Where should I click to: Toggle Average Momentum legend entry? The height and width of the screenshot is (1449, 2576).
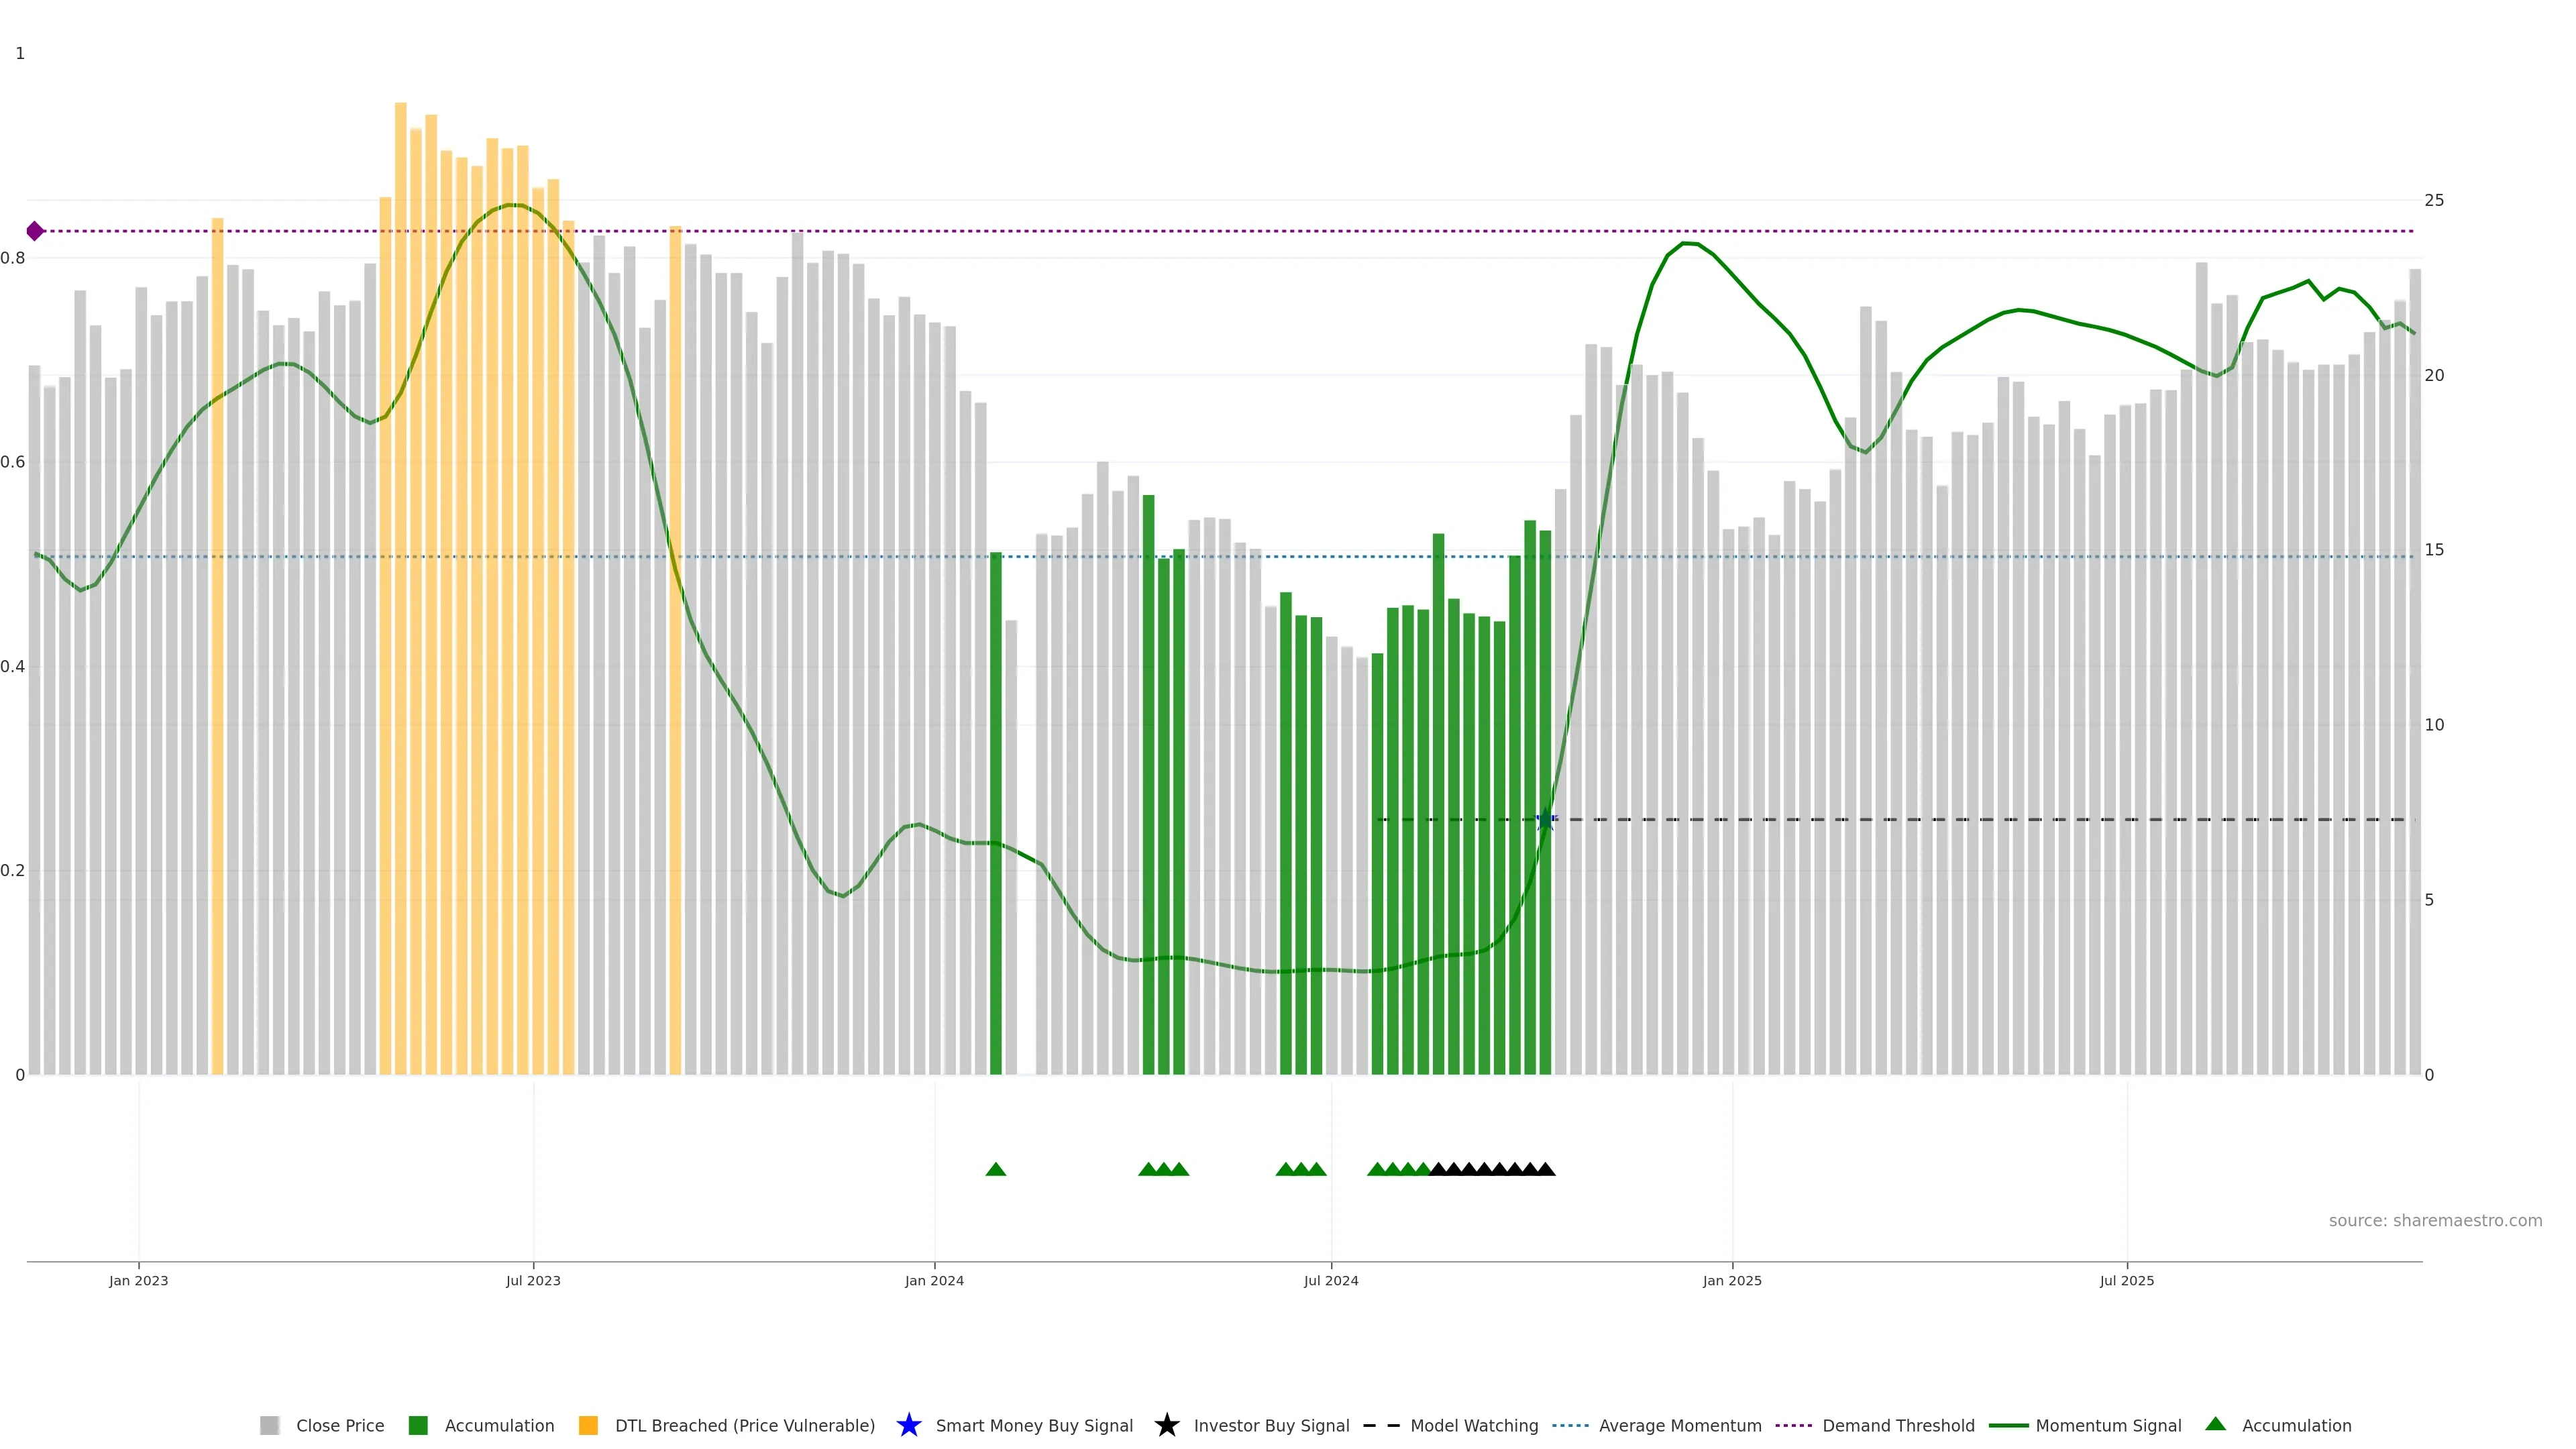pyautogui.click(x=1679, y=1425)
